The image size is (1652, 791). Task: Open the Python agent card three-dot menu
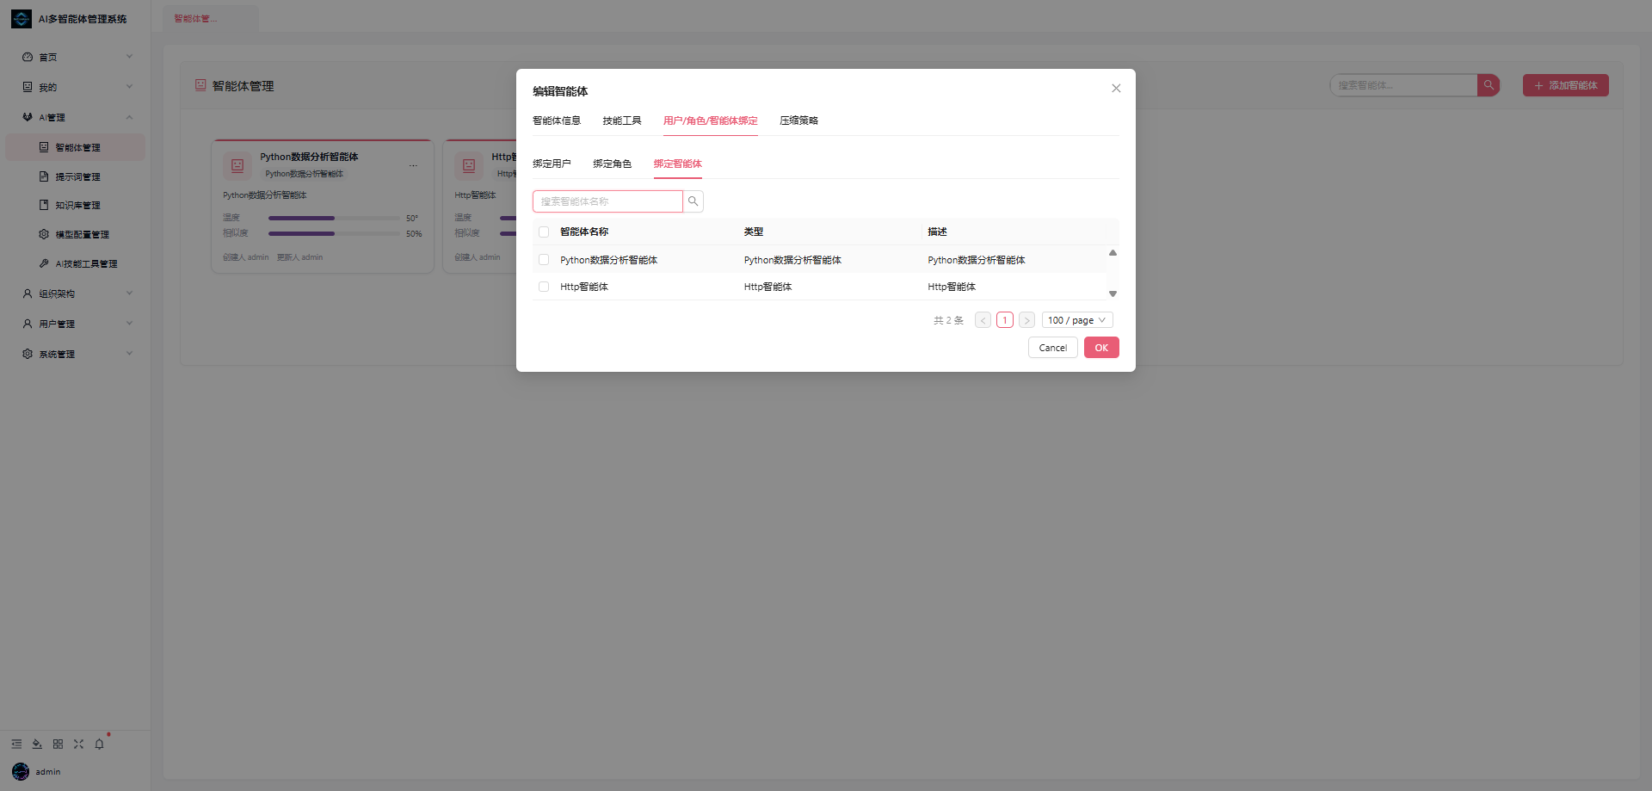413,165
